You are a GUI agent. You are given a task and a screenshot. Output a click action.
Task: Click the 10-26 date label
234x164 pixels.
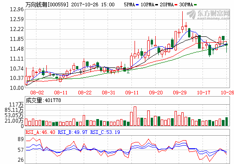(x=227, y=93)
